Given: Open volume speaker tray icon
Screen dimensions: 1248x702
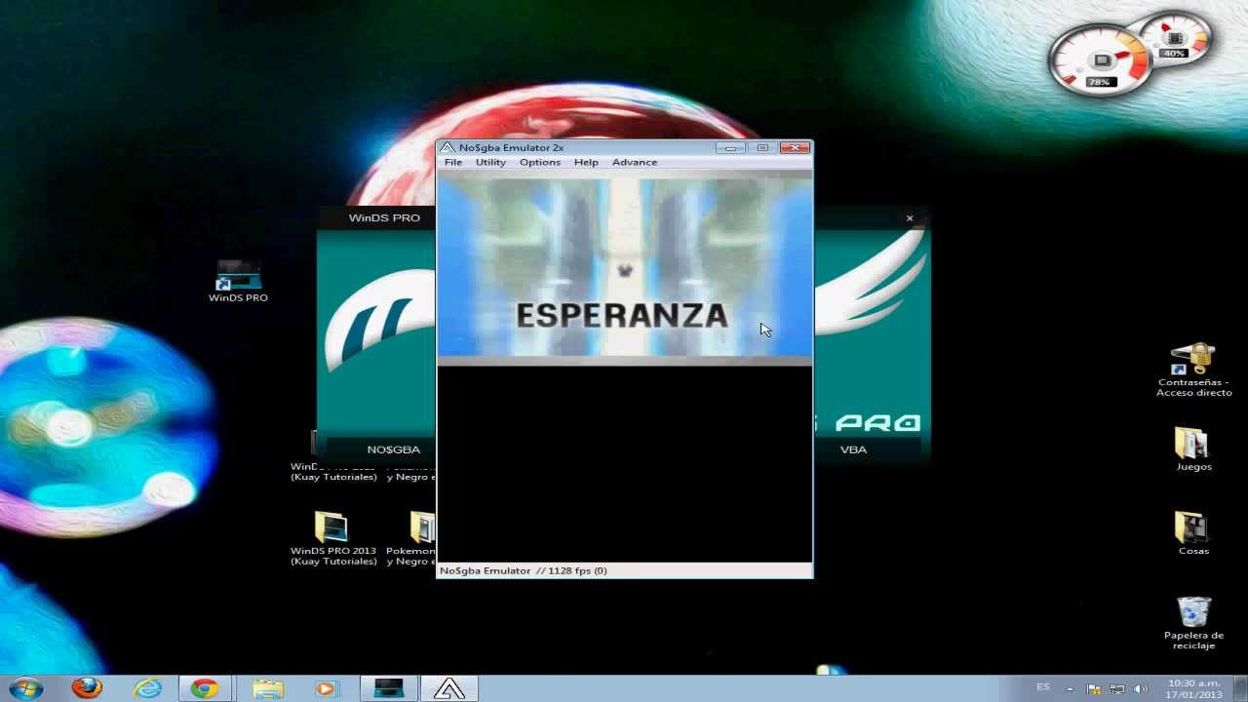Looking at the screenshot, I should 1141,688.
